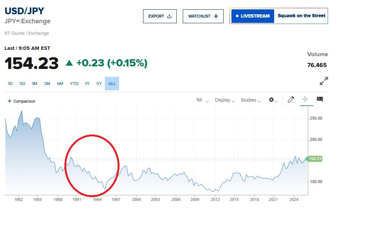Click the Livestream button

pyautogui.click(x=253, y=16)
